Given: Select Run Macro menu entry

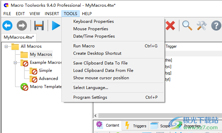Looking at the screenshot, I should click(113, 46).
